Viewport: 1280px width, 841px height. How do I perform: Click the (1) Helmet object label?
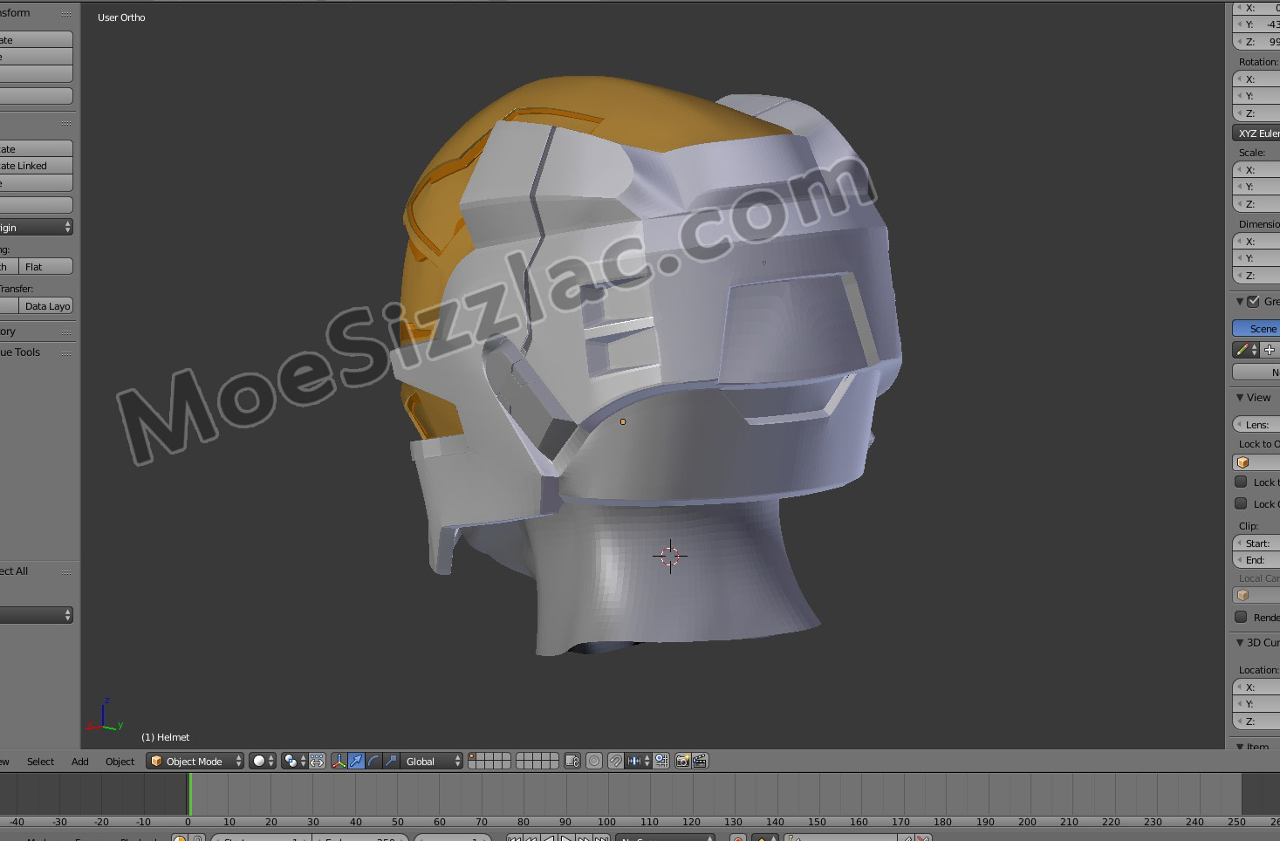[x=165, y=737]
